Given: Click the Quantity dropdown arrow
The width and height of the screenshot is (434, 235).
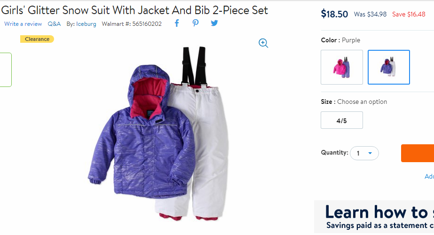Looking at the screenshot, I should (370, 153).
